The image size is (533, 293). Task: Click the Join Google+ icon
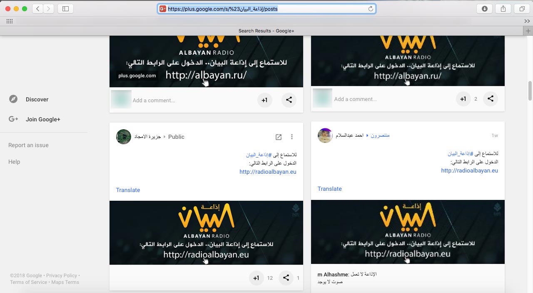(13, 119)
